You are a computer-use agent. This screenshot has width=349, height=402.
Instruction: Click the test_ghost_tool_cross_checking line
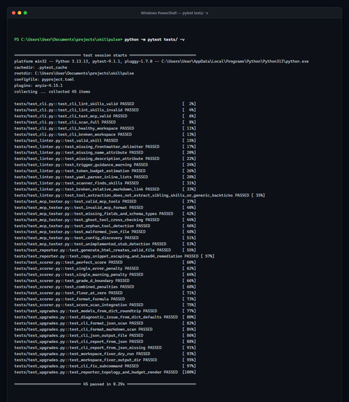point(105,220)
